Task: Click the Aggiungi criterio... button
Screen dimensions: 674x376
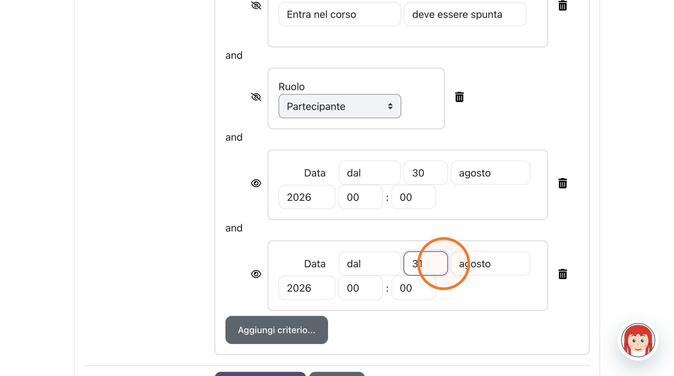Action: (x=277, y=330)
